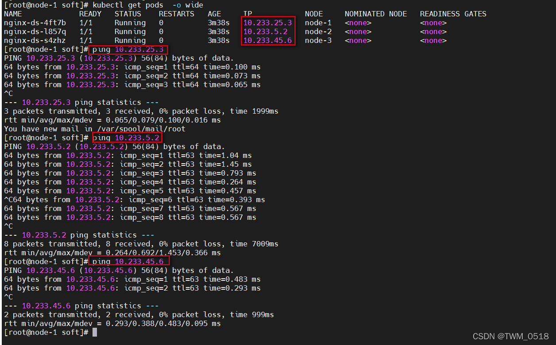Select IP 10.233.45.6 in the pod table

click(x=267, y=40)
